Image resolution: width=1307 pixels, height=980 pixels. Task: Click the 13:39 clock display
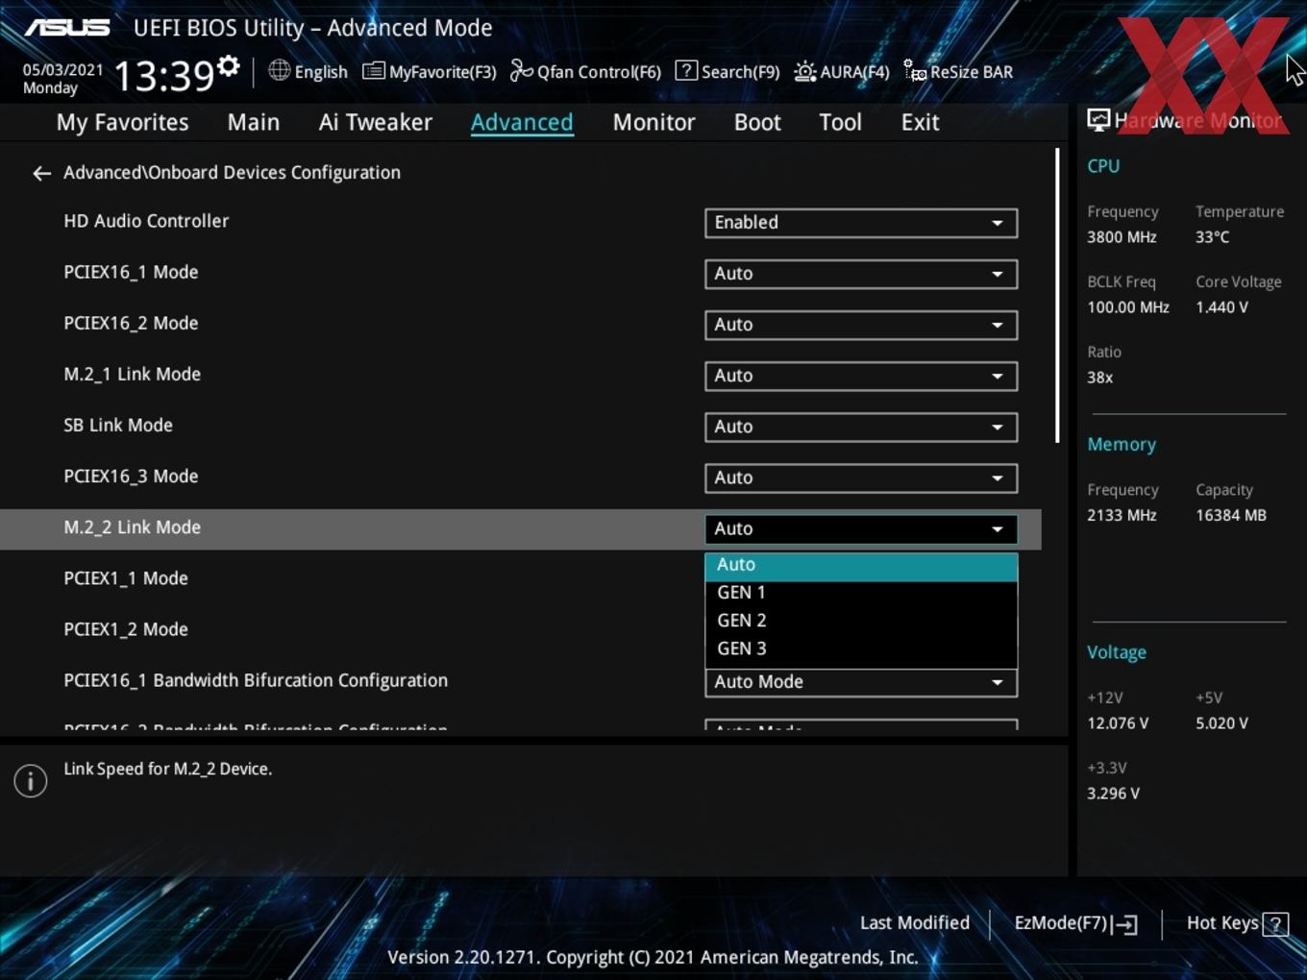click(x=163, y=75)
